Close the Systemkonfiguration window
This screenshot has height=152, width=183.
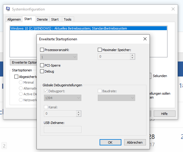[x=173, y=9]
